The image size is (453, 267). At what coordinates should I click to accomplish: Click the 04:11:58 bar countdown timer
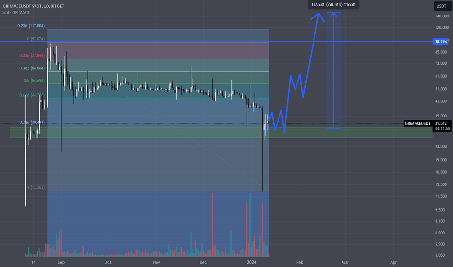pyautogui.click(x=442, y=129)
